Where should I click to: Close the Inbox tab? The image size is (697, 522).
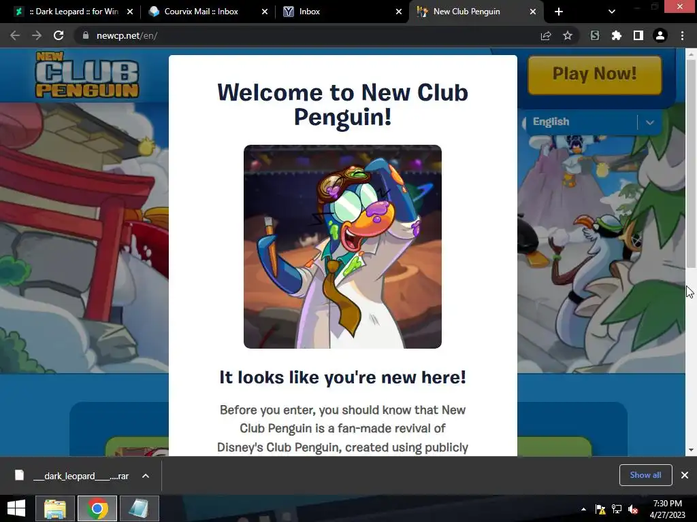[x=399, y=12]
